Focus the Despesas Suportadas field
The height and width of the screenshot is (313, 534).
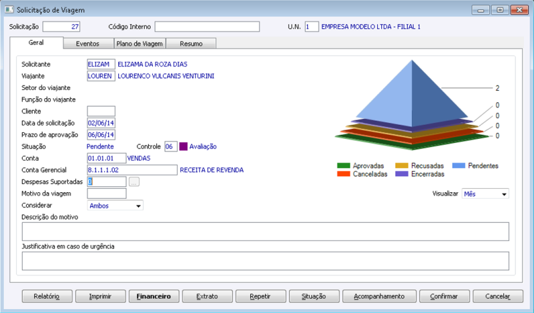pos(107,182)
